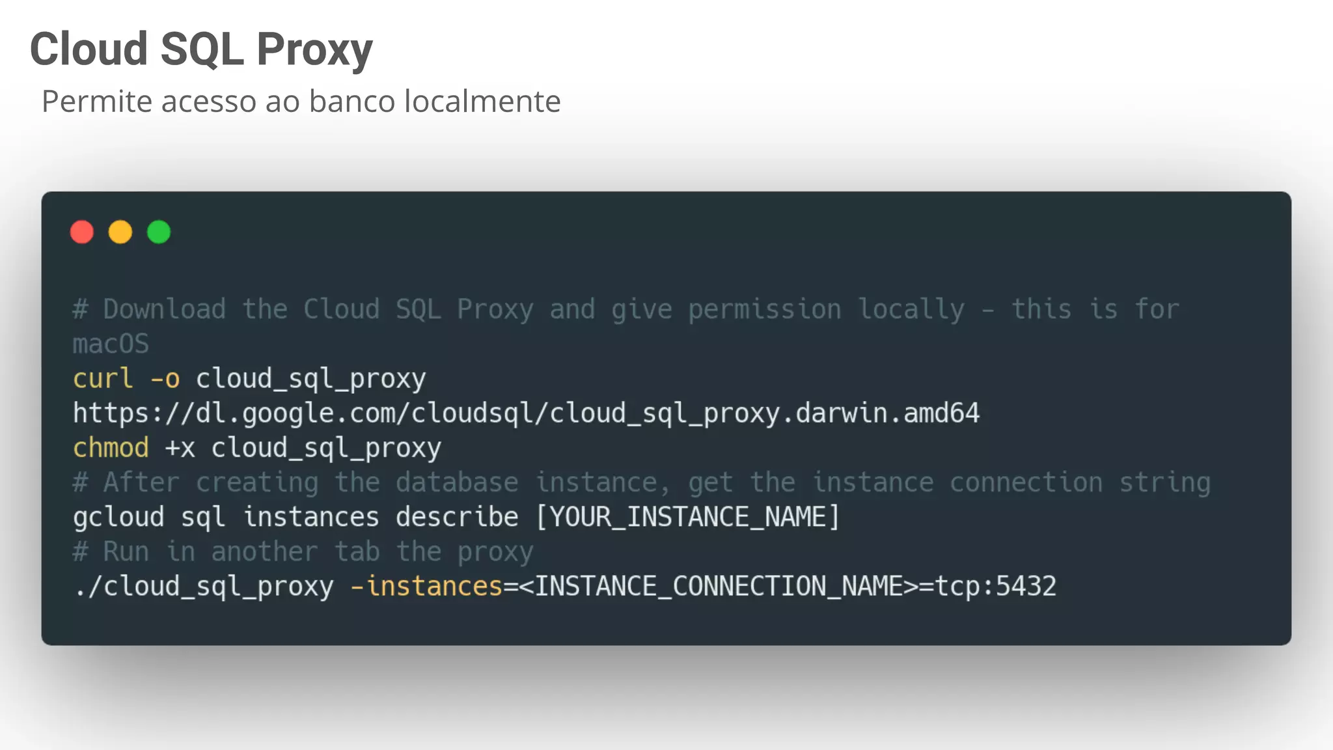The height and width of the screenshot is (750, 1333).
Task: Click the green maximize dot of terminal
Action: coord(159,232)
